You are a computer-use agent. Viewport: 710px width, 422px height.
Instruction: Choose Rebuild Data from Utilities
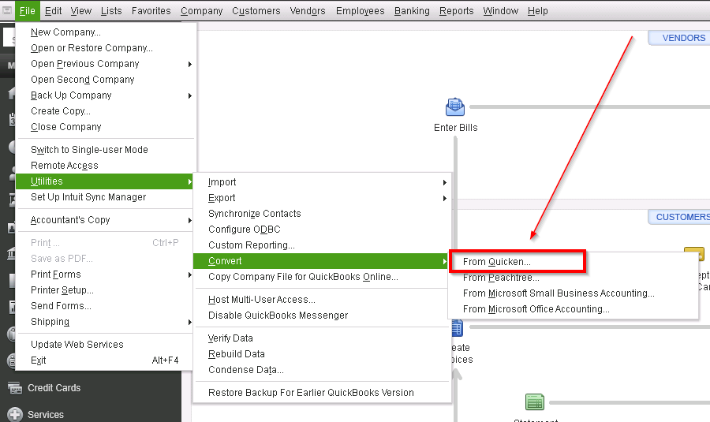tap(236, 354)
